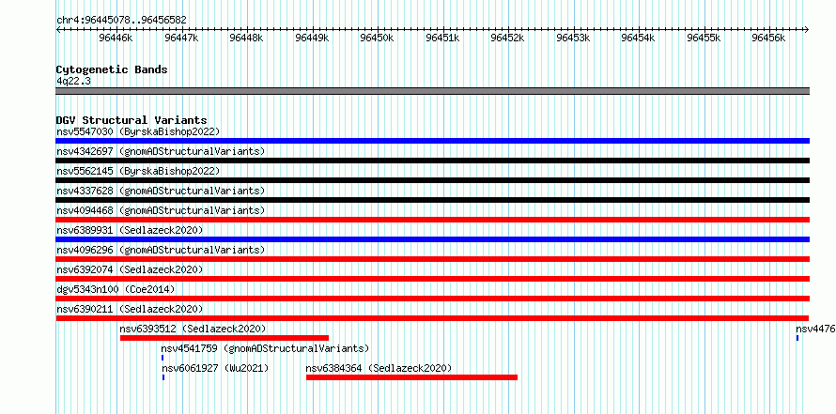Click nsv6389931 (Sedlazeck2020) label
This screenshot has height=414, width=836.
130,230
